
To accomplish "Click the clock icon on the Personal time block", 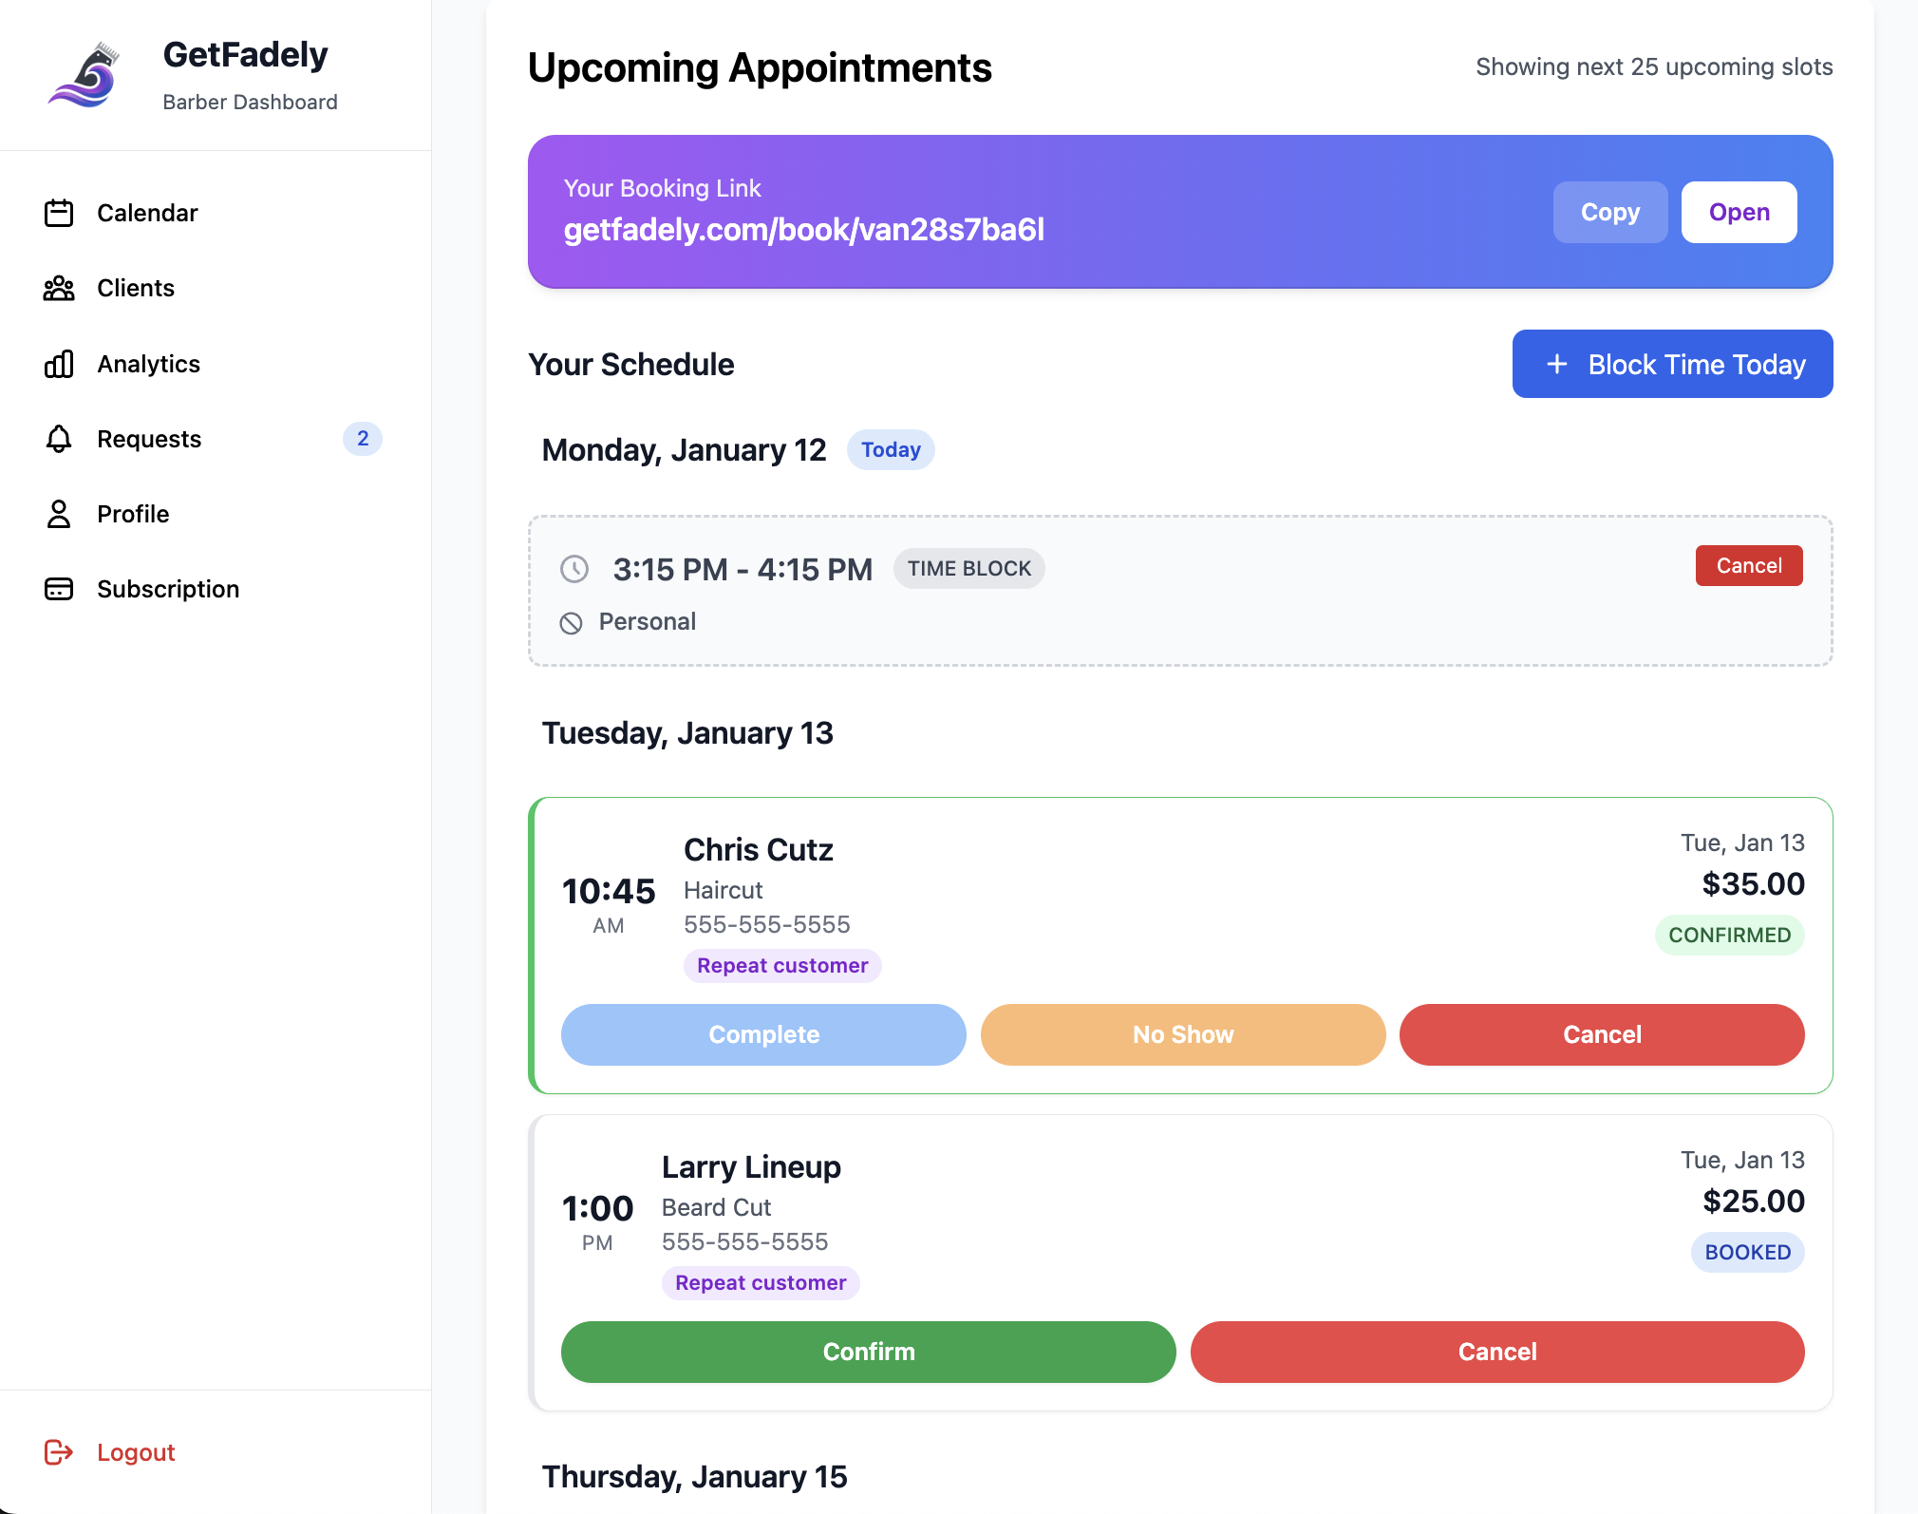I will click(574, 570).
